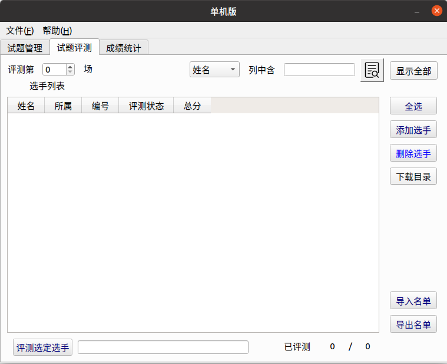Switch to the 成绩统计 tab
The height and width of the screenshot is (364, 447).
(x=124, y=48)
